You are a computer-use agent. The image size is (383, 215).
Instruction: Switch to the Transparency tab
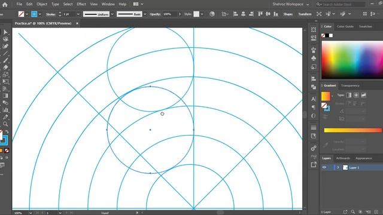[x=350, y=85]
